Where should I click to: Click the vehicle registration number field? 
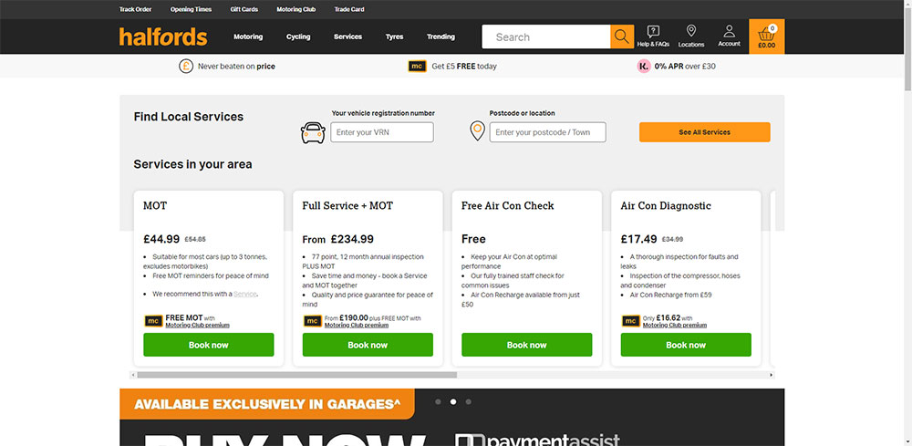[x=381, y=132]
